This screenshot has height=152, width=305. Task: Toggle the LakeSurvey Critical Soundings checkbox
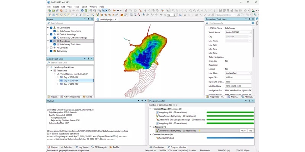[x=55, y=38]
